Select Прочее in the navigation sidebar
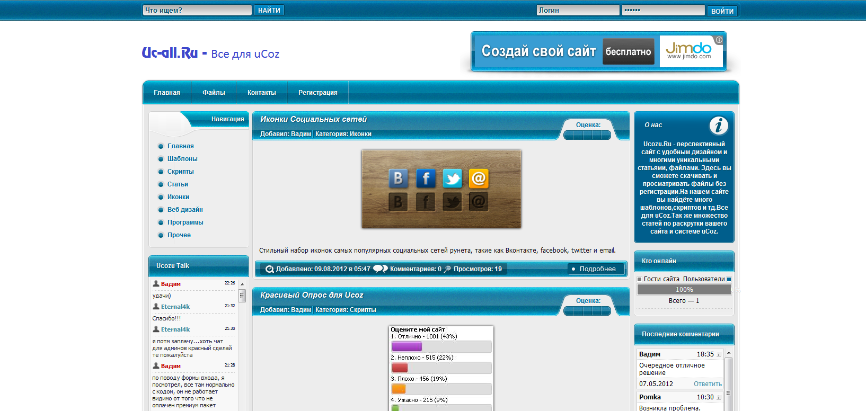 coord(179,235)
